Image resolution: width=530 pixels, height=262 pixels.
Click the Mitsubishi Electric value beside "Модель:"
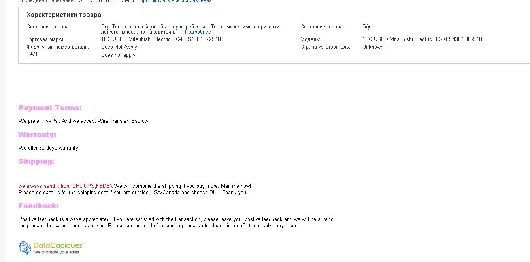422,39
